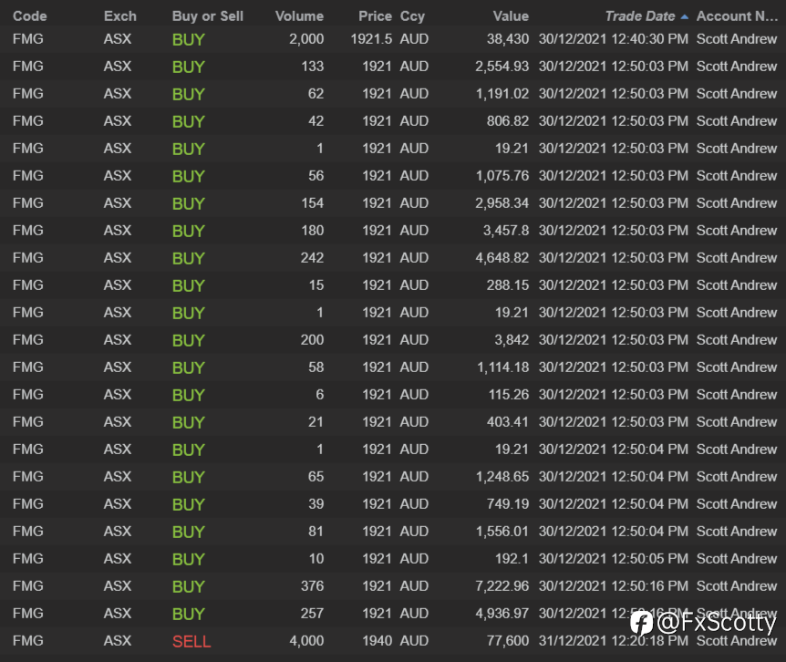
Task: Select the 749.19 value cell
Action: click(507, 503)
